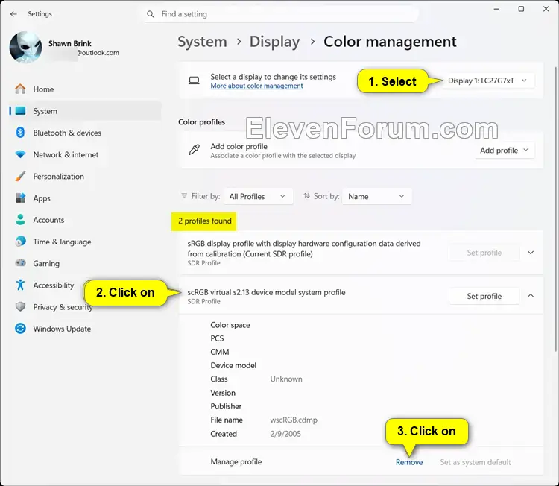This screenshot has height=486, width=559.
Task: Click the back arrow icon in Settings
Action: click(x=13, y=14)
